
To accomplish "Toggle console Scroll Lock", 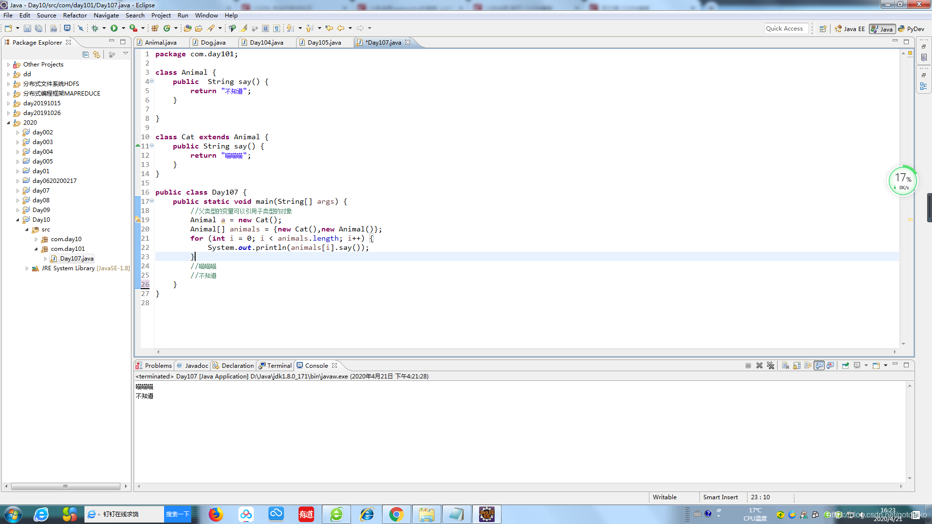I will 797,366.
